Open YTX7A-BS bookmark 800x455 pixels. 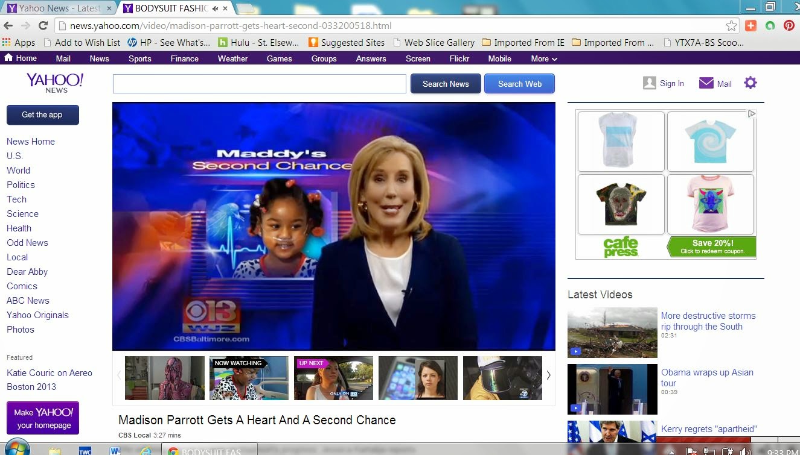coord(703,42)
